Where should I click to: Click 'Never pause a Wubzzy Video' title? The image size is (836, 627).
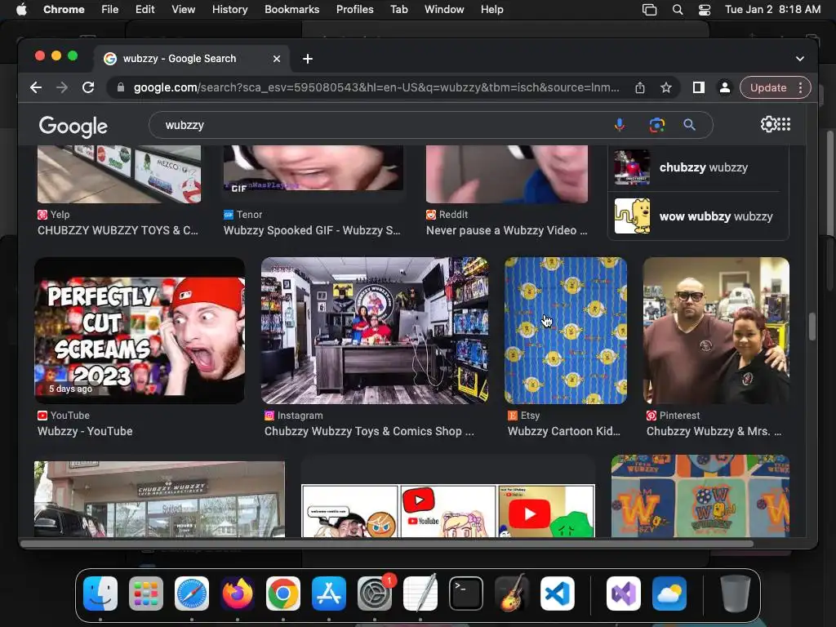coord(506,230)
